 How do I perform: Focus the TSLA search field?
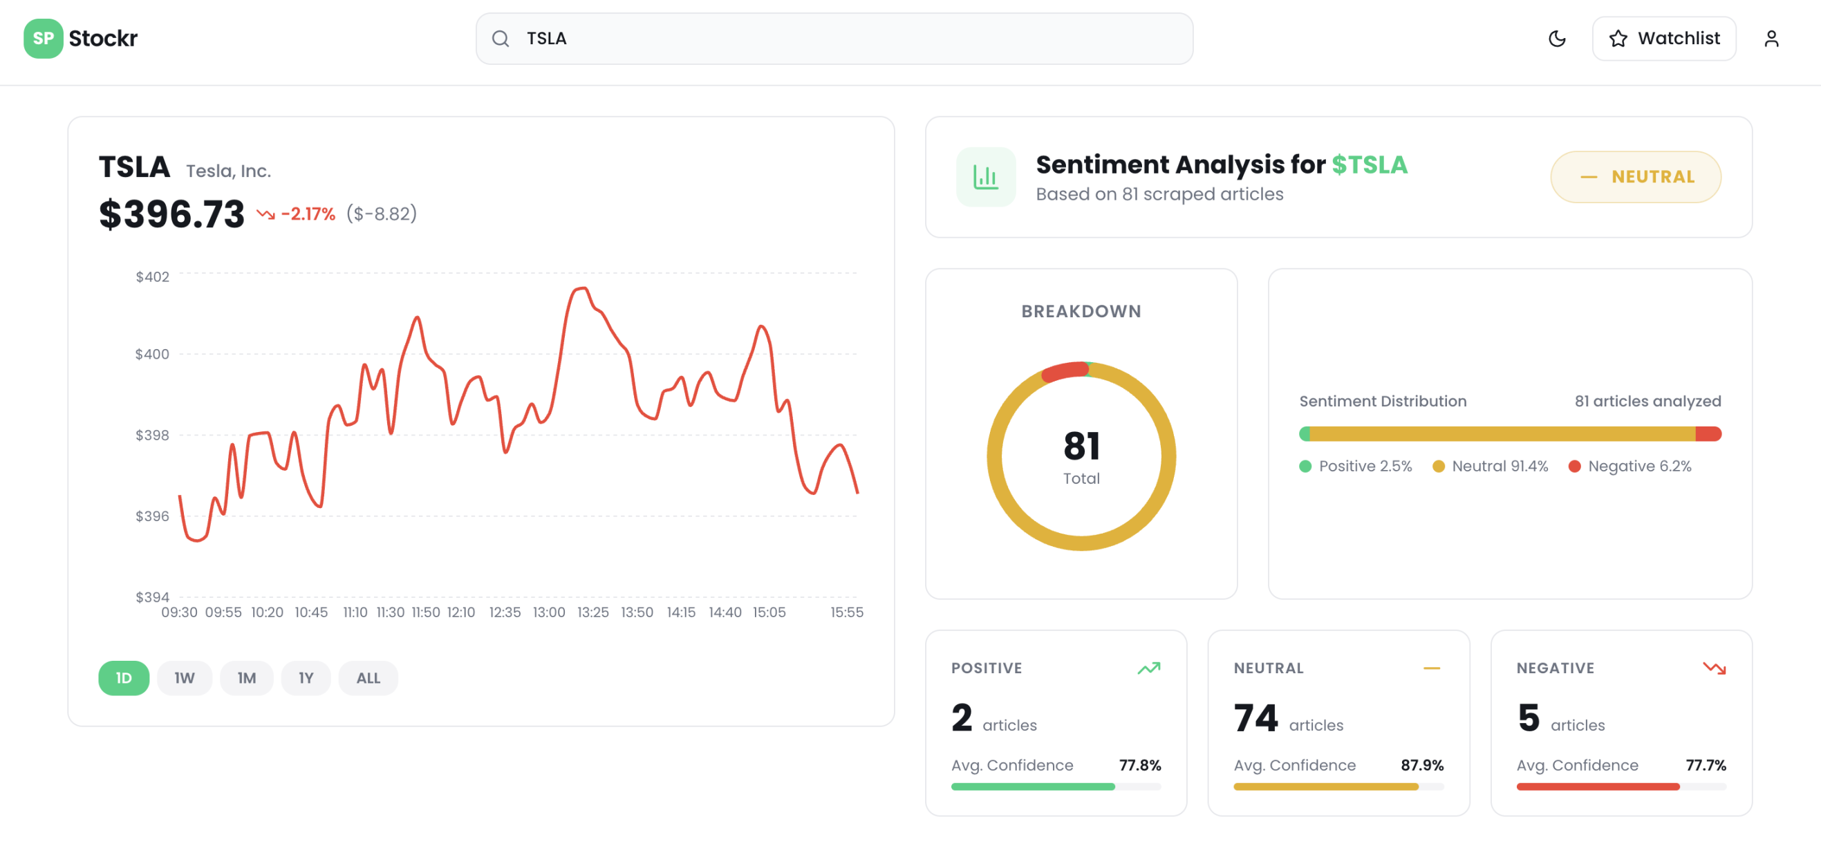point(848,39)
